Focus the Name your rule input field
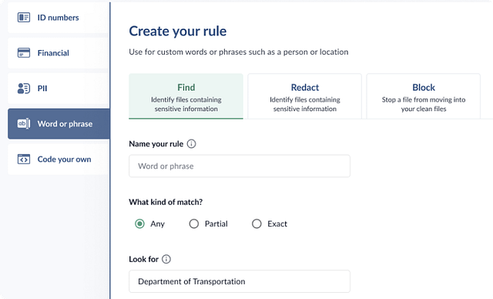Viewport: 493px width, 299px height. coord(240,166)
